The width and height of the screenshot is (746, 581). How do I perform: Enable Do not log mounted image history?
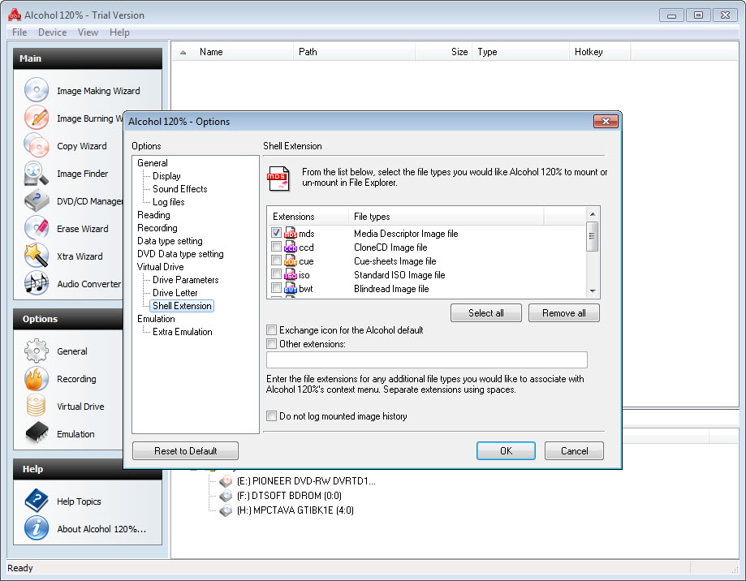point(272,416)
